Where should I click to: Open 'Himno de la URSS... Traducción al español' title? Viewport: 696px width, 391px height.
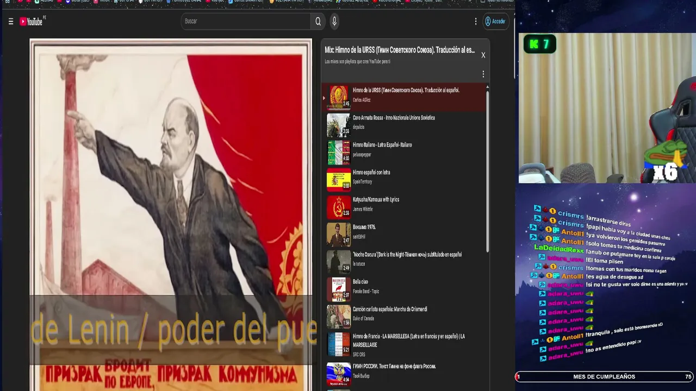pyautogui.click(x=406, y=90)
